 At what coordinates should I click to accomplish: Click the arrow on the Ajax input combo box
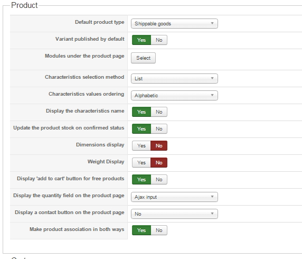(x=212, y=197)
